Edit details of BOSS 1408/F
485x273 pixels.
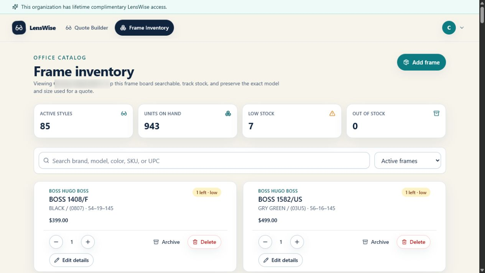coord(71,260)
